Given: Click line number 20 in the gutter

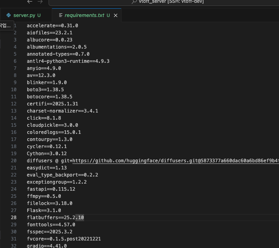Looking at the screenshot, I should tap(14, 161).
